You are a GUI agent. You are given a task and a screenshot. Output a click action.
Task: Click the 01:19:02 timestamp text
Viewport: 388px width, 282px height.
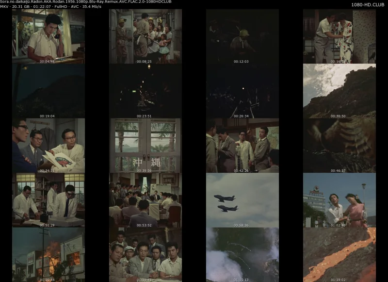[338, 280]
